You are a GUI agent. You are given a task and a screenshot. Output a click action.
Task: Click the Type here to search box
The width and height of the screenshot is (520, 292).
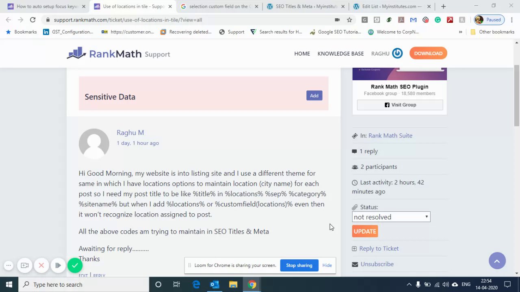[x=84, y=285]
